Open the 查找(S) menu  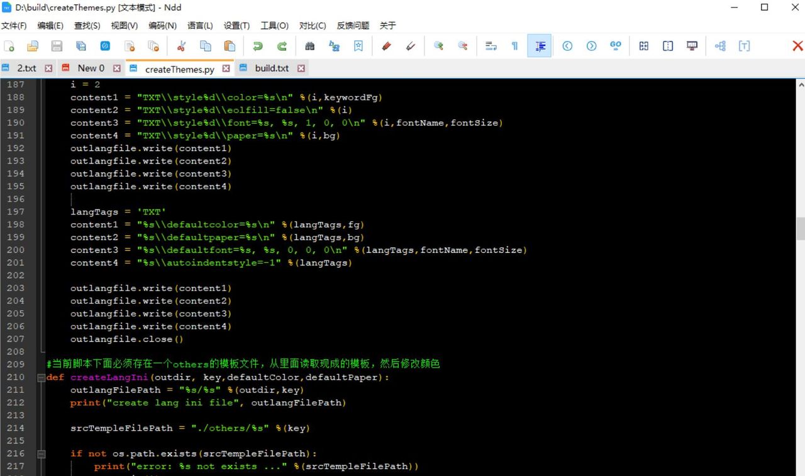point(87,26)
